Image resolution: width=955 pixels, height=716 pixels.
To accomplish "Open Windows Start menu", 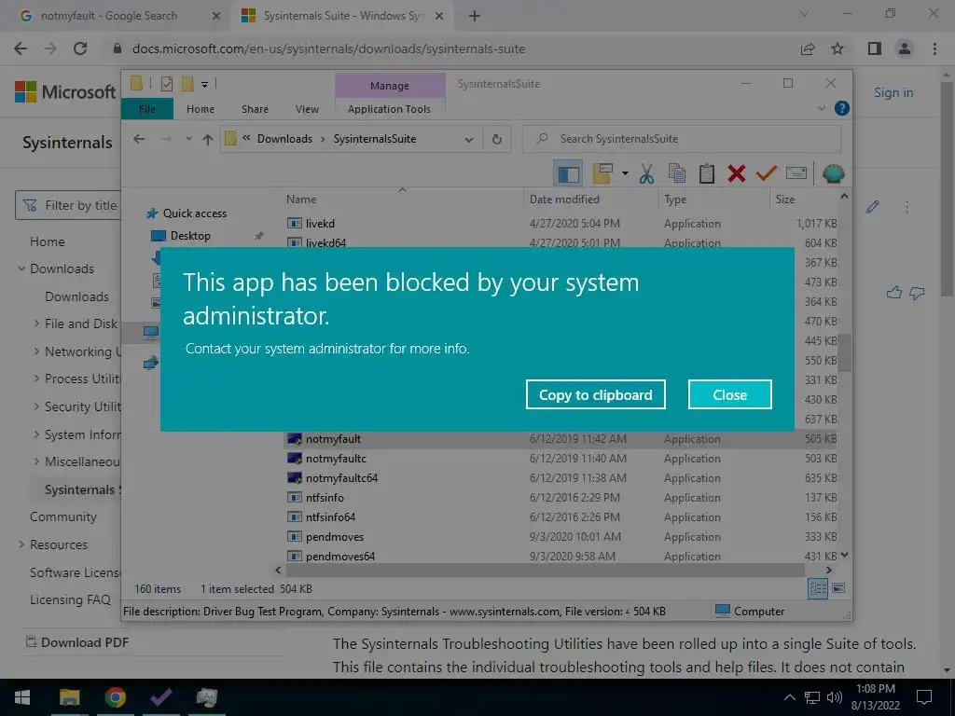I will pos(22,697).
